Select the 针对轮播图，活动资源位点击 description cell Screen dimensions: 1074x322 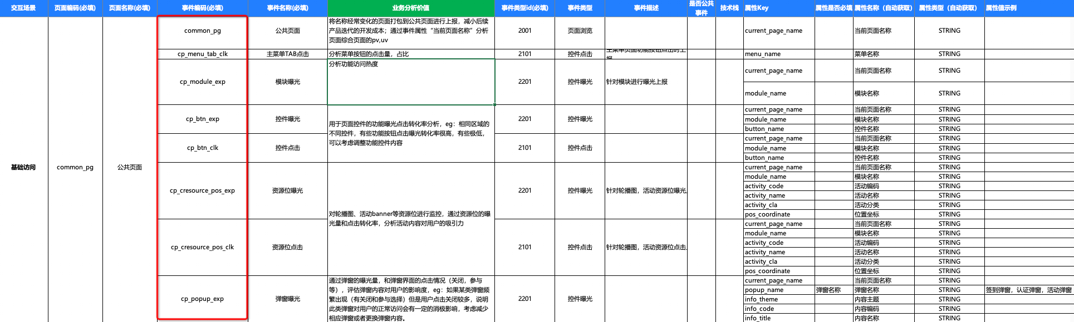(x=646, y=247)
